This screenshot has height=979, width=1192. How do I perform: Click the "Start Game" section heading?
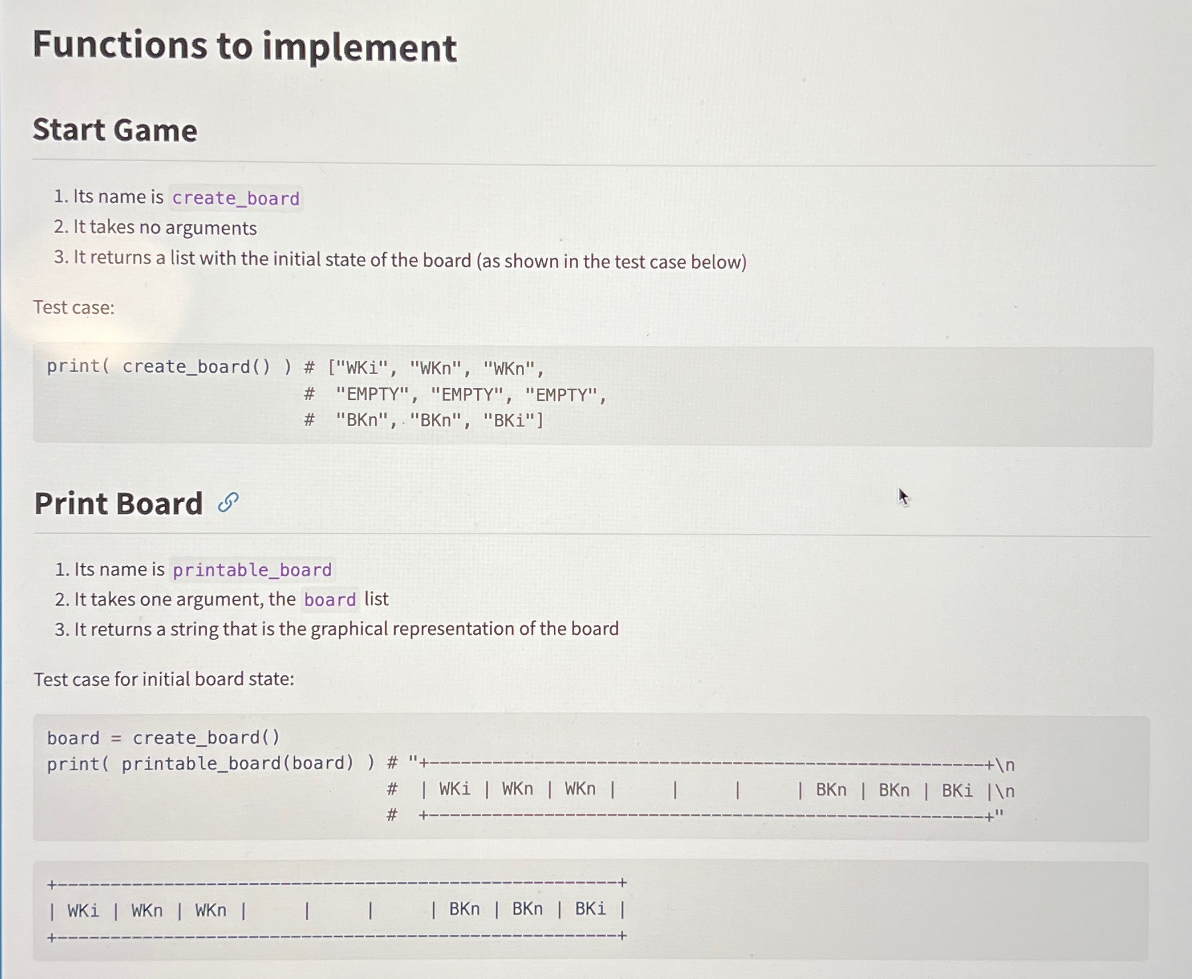(x=115, y=129)
